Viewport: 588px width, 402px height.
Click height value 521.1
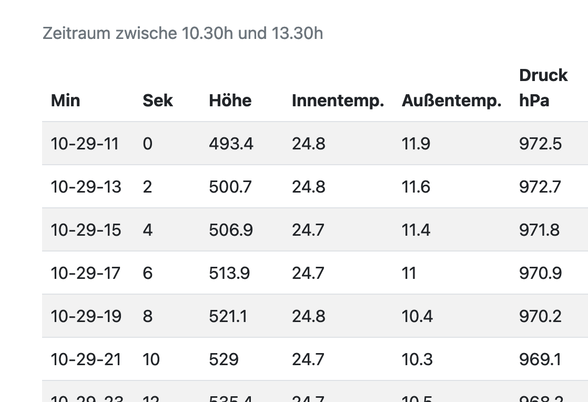point(228,316)
